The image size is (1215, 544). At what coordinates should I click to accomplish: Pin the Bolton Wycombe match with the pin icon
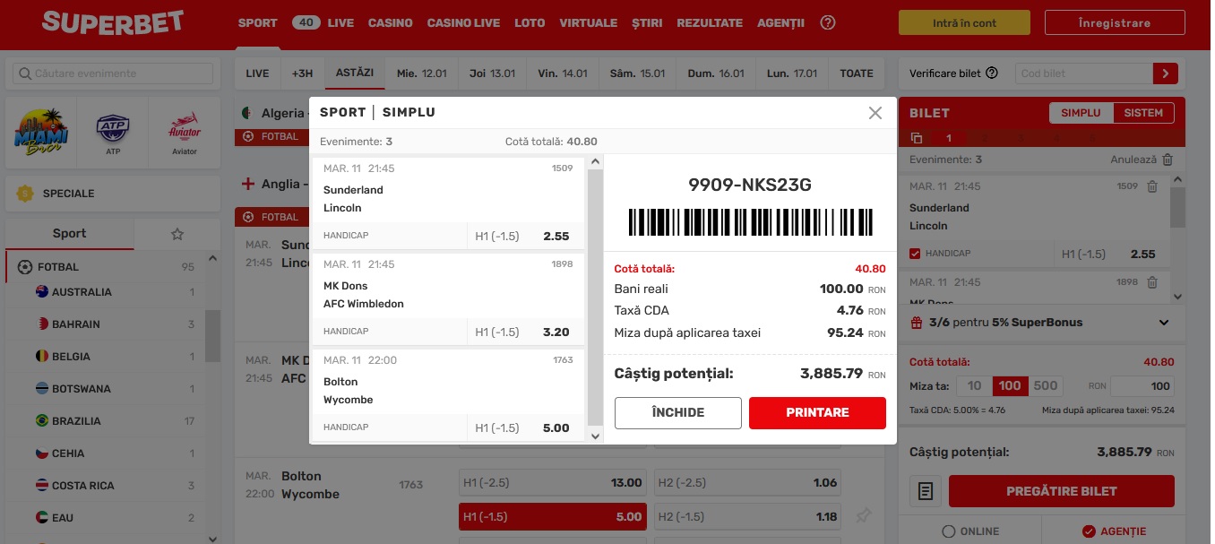(x=863, y=515)
